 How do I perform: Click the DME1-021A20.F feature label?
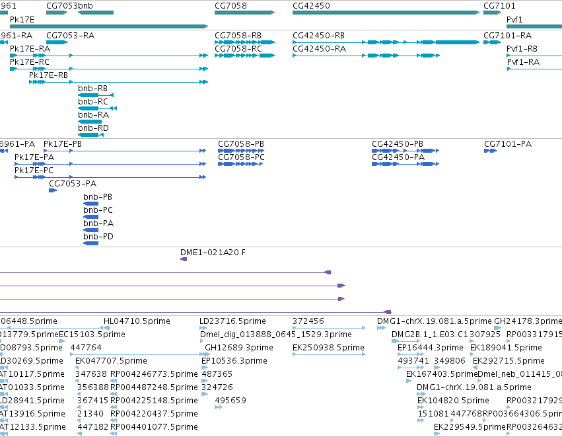[213, 253]
